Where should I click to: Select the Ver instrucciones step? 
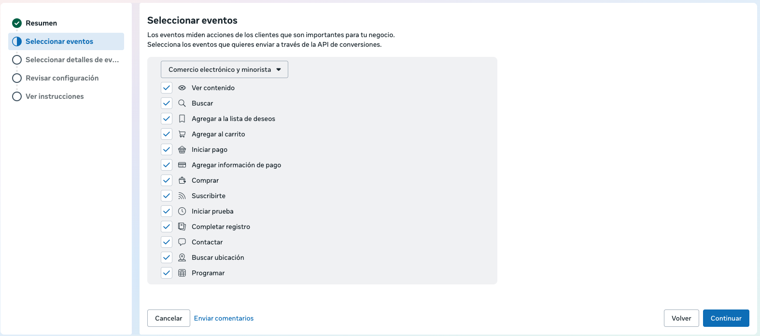click(55, 96)
